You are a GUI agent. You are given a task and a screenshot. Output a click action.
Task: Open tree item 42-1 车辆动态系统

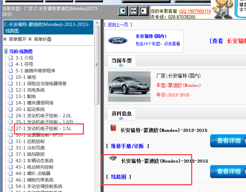click(35, 161)
